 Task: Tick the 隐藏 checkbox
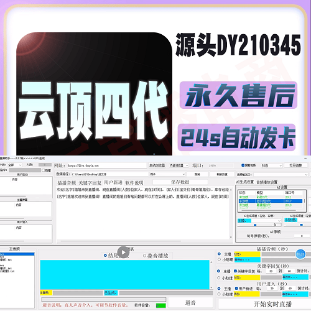[44, 170]
